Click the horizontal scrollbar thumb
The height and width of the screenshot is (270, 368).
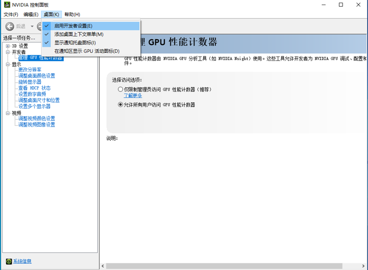[224, 266]
